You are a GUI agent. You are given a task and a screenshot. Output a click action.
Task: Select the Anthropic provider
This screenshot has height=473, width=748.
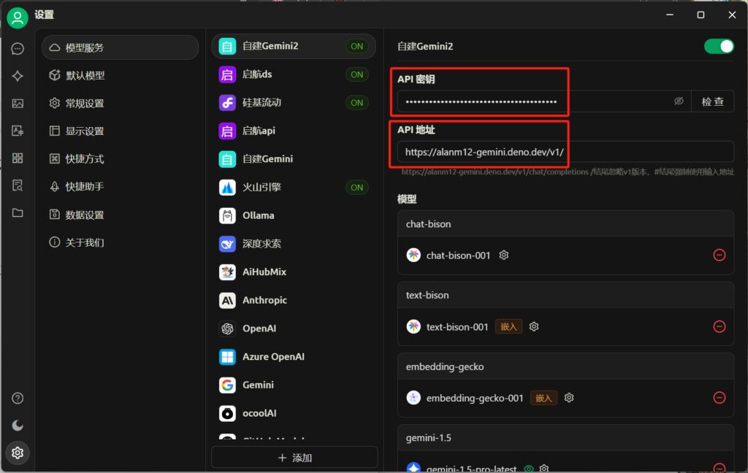(294, 301)
